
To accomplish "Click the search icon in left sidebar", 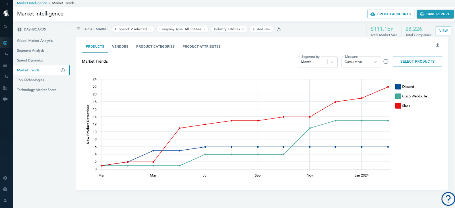I will click(x=5, y=27).
